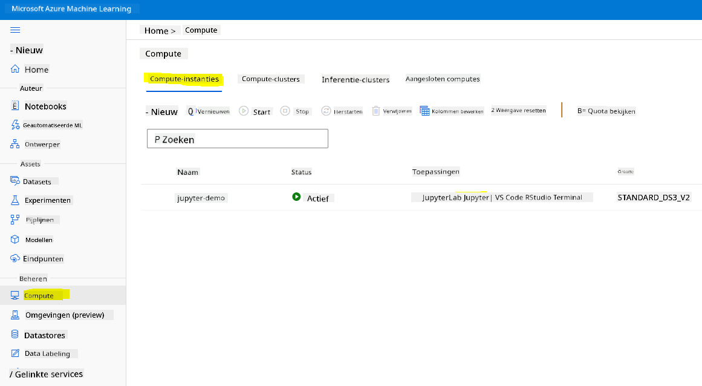This screenshot has height=386, width=702.
Task: Click the Naam column header
Action: pyautogui.click(x=187, y=172)
